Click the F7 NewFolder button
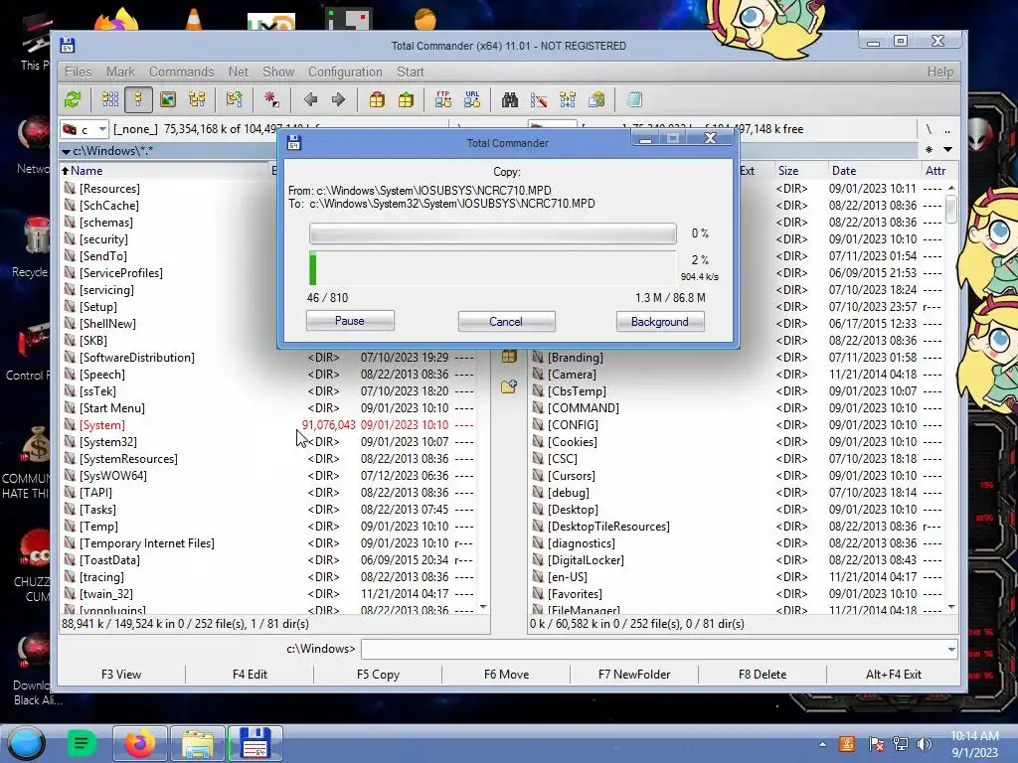Viewport: 1018px width, 763px height. [634, 675]
